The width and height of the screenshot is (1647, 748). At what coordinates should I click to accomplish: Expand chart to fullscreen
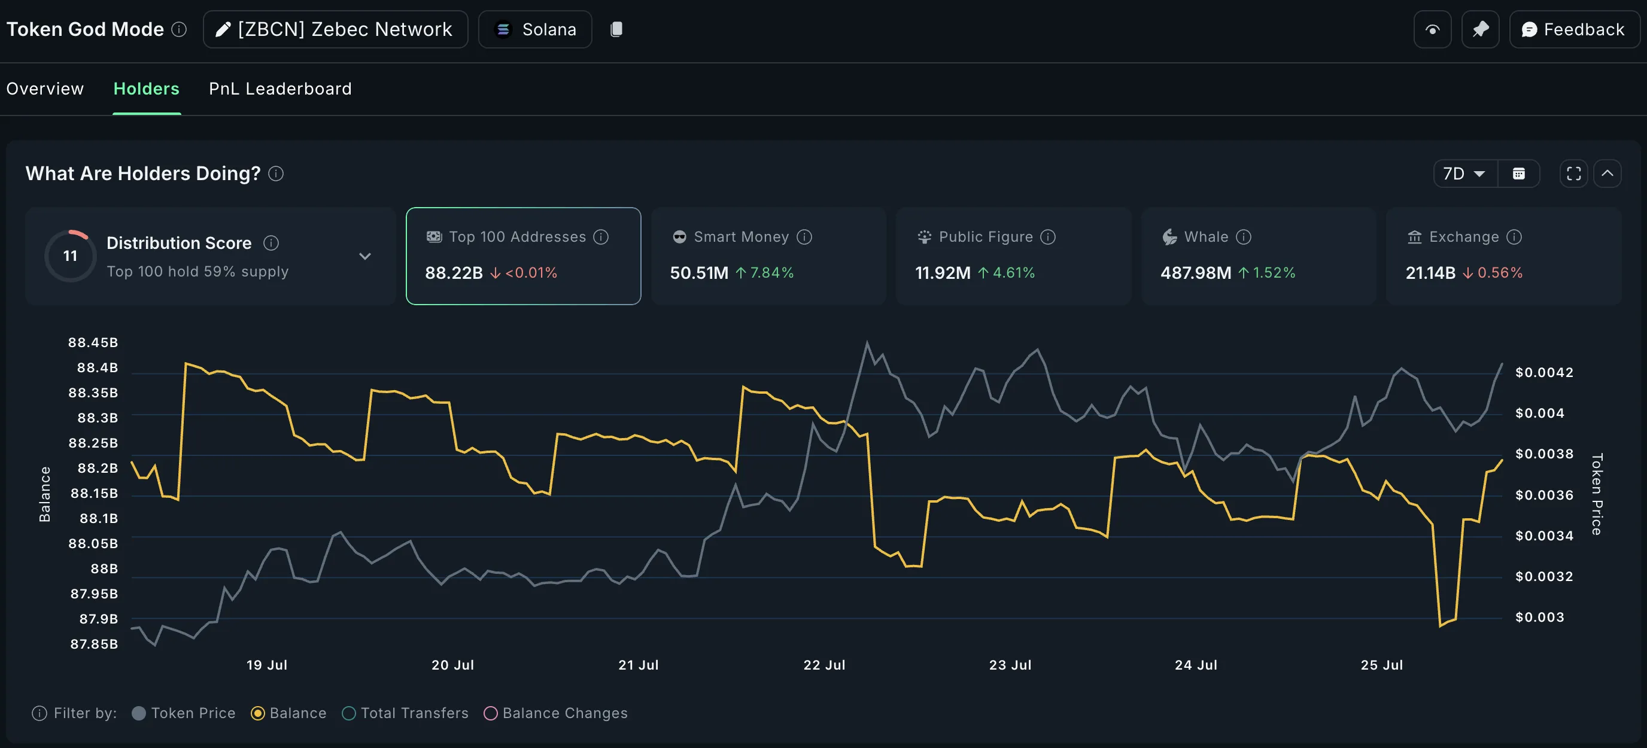pos(1573,174)
